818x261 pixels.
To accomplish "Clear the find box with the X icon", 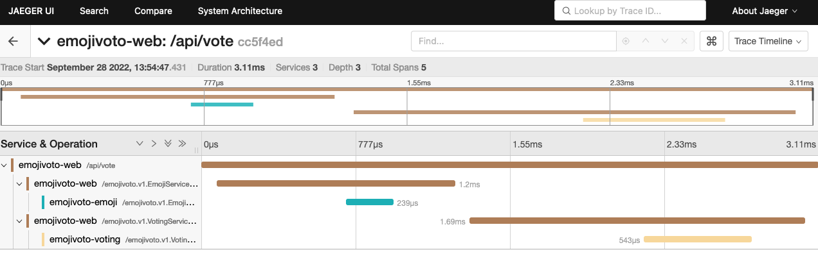I will click(685, 41).
